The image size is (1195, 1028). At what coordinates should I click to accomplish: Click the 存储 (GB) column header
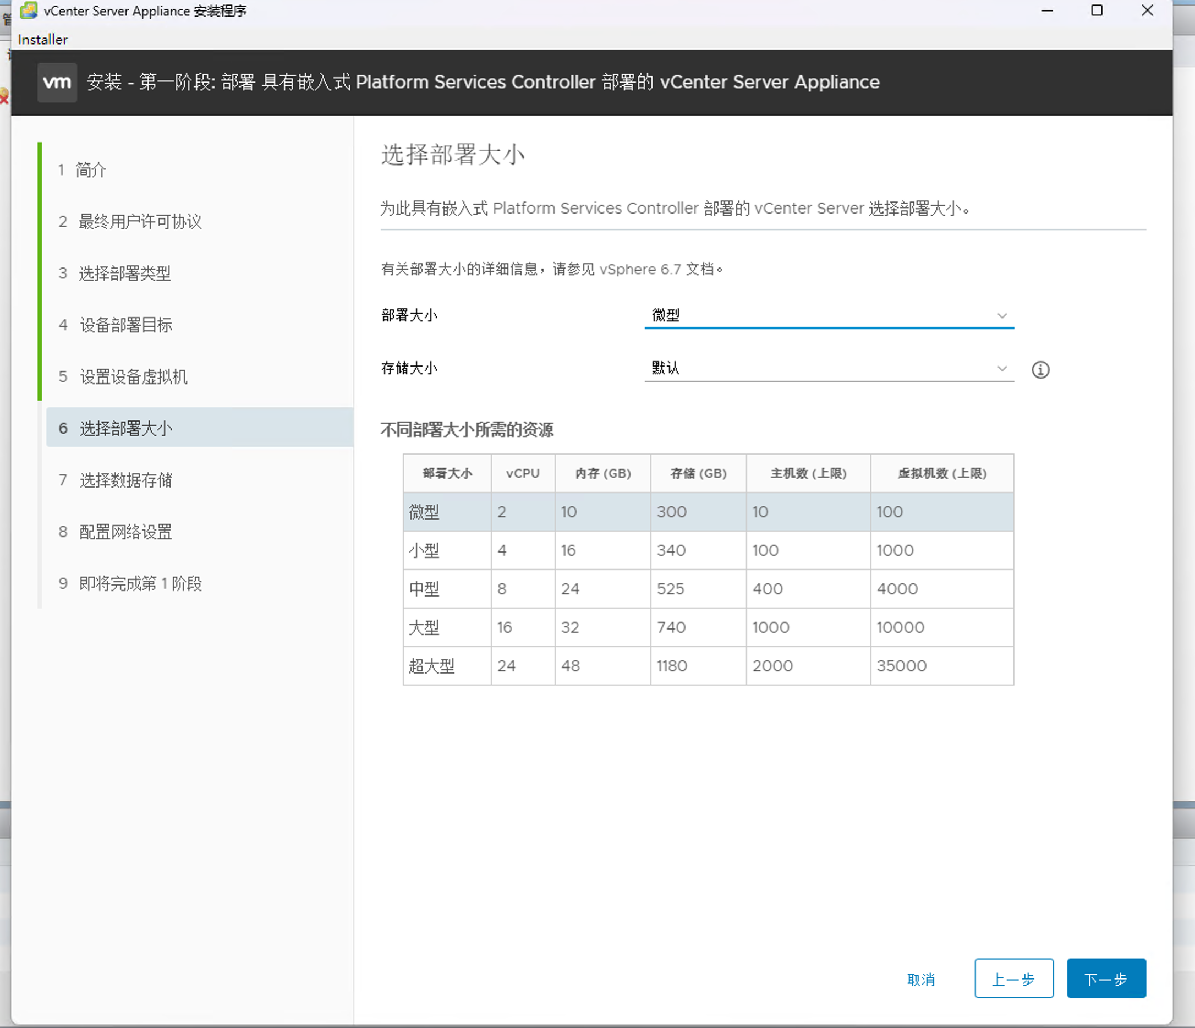[x=698, y=473]
